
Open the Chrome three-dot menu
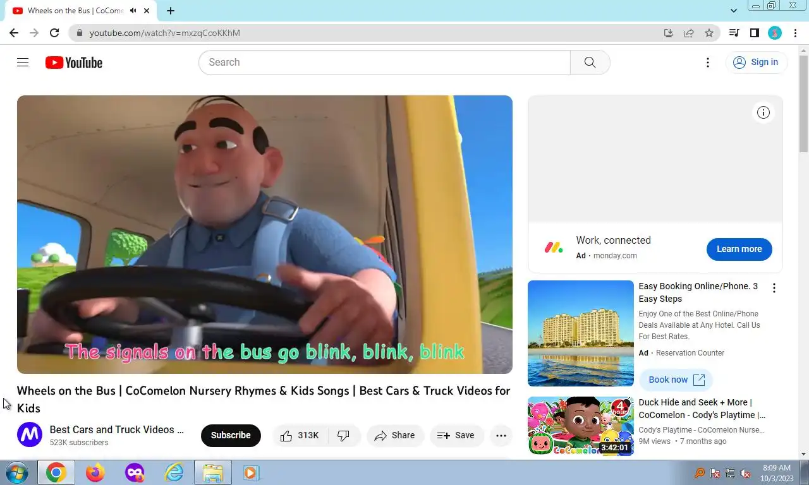(x=795, y=33)
